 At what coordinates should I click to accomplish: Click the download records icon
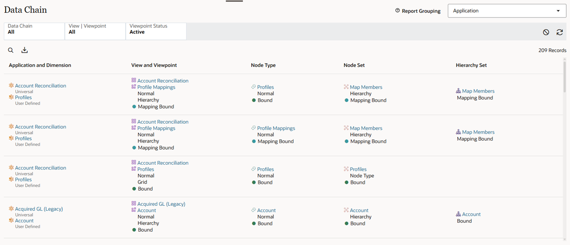[25, 51]
